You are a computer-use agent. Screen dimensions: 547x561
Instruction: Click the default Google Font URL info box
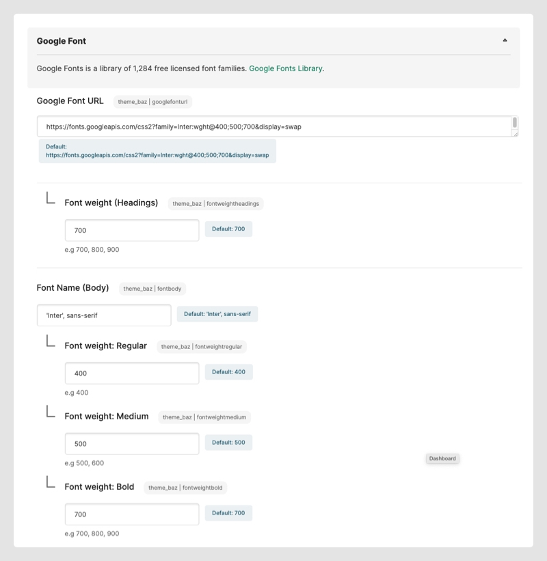(x=157, y=151)
